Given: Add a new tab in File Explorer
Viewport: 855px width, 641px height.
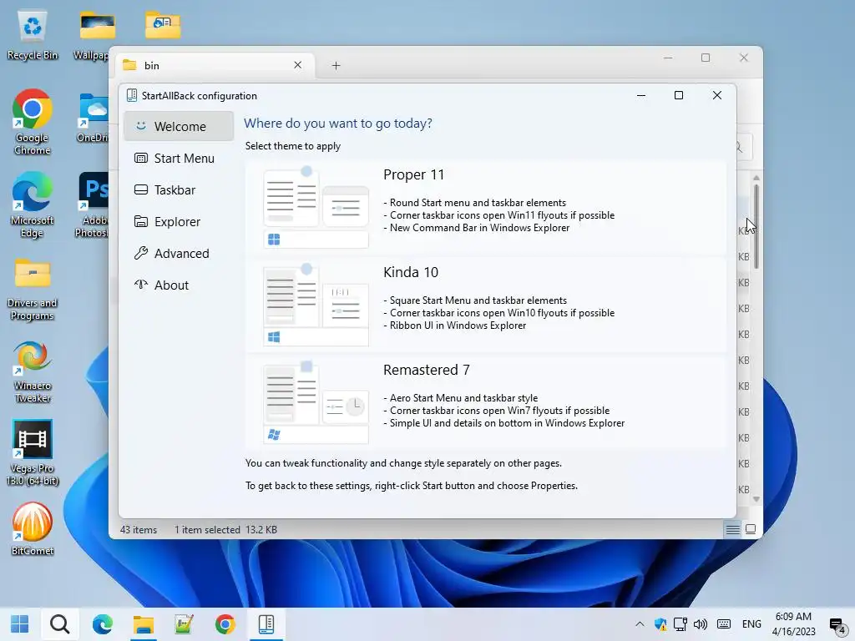Looking at the screenshot, I should coord(336,65).
